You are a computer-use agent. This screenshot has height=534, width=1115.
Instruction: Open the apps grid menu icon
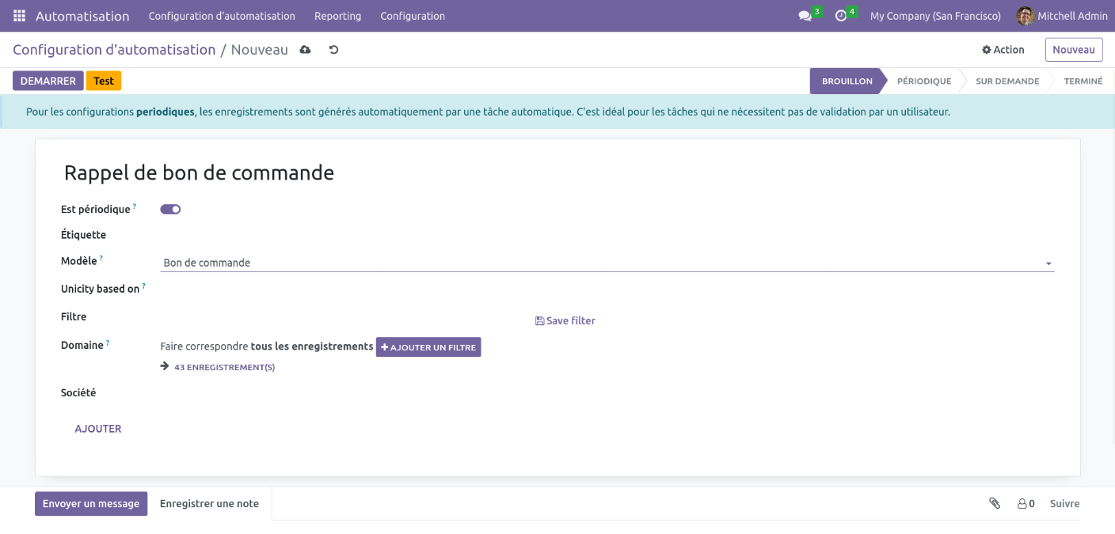[x=19, y=16]
